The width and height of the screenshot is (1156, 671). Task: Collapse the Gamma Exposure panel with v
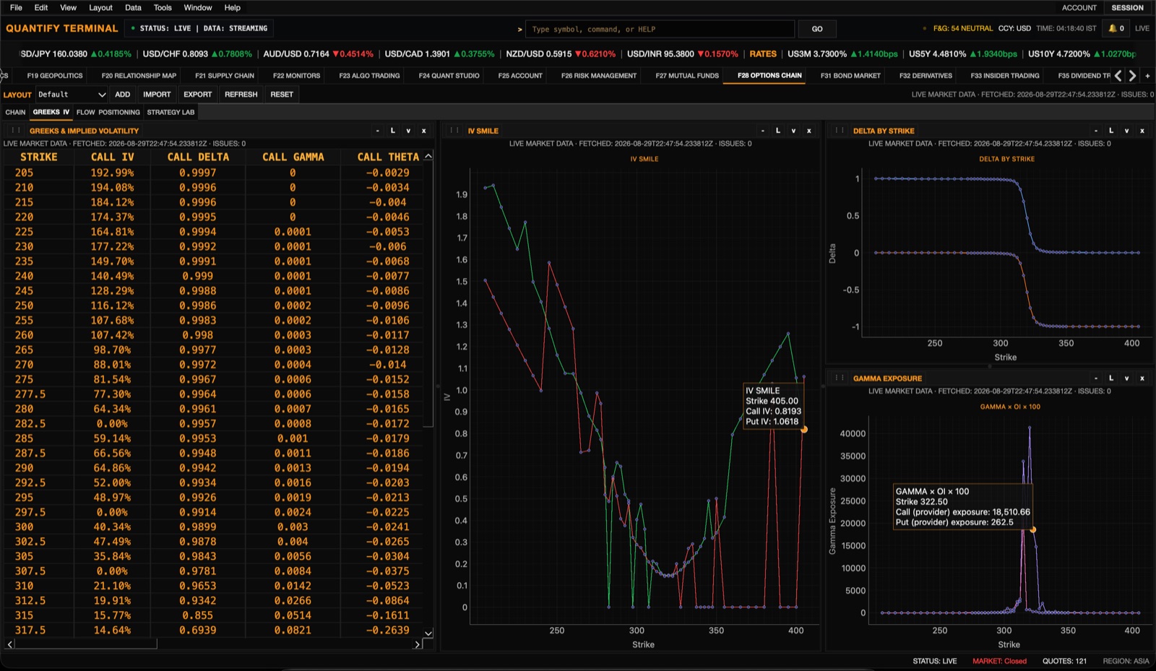tap(1126, 378)
